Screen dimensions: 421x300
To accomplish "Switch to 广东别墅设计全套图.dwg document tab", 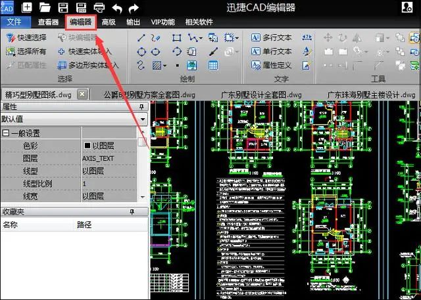I will (261, 95).
